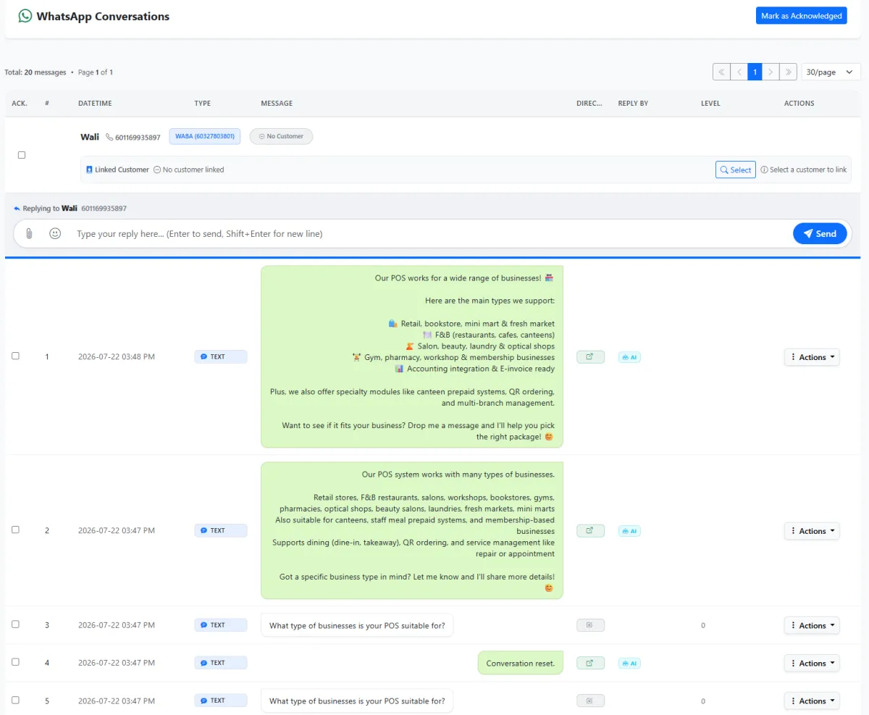The height and width of the screenshot is (715, 869).
Task: Click the REPLY BY column header
Action: pos(633,104)
